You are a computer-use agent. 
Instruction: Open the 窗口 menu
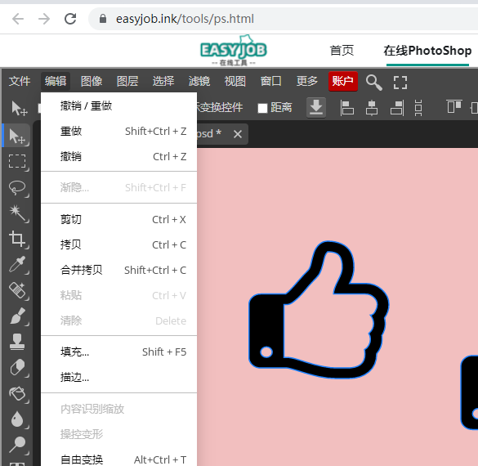point(271,81)
